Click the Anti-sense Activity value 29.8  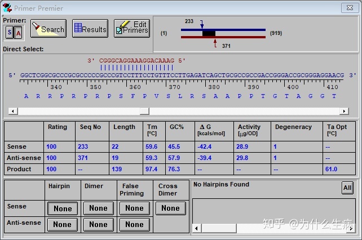tap(242, 158)
